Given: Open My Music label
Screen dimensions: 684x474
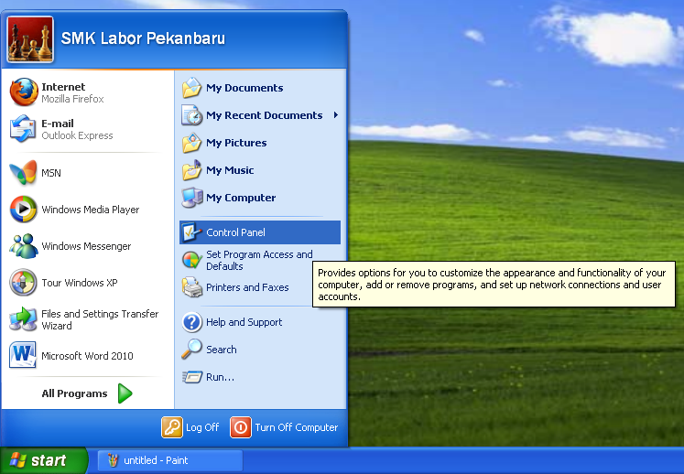Looking at the screenshot, I should point(230,170).
